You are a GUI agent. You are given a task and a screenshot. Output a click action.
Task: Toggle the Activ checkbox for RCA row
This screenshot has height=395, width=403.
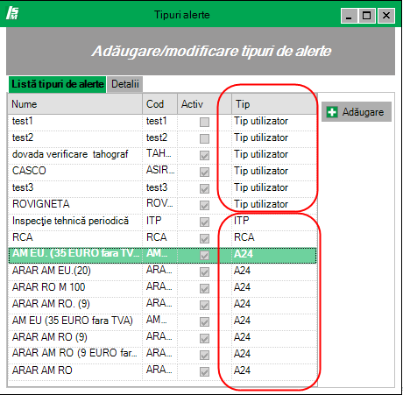pyautogui.click(x=204, y=238)
